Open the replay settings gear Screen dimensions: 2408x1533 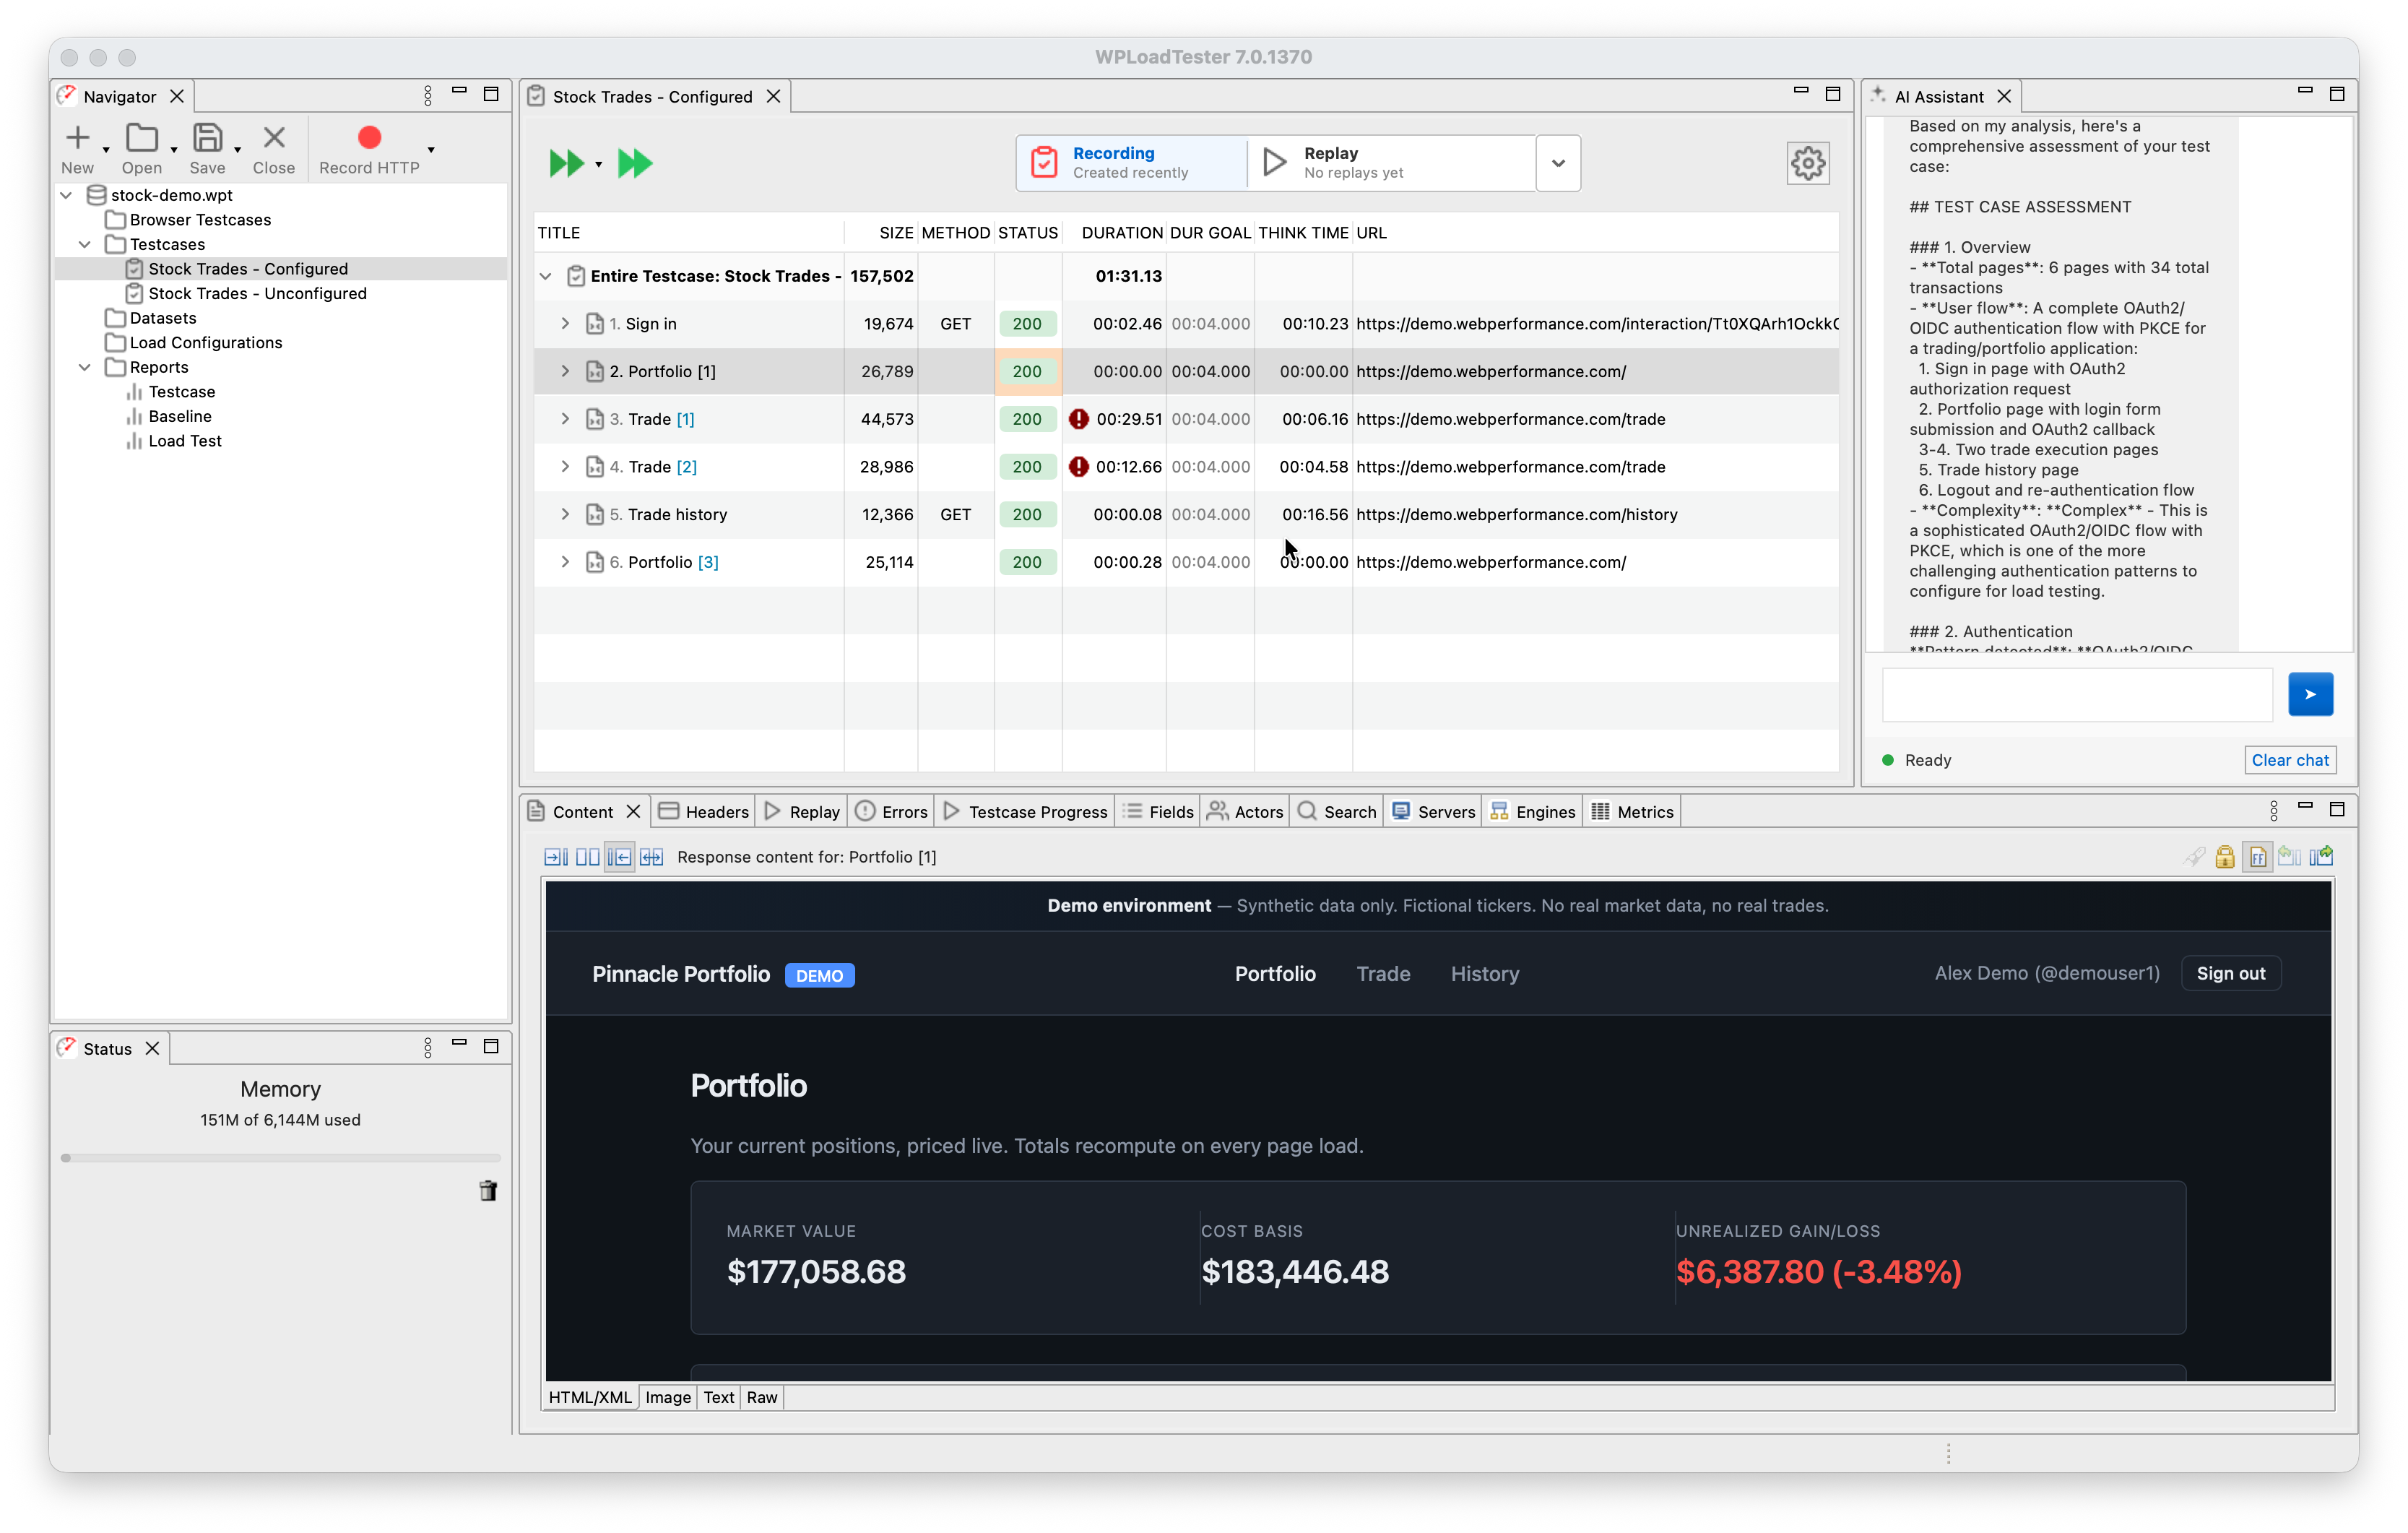(x=1808, y=163)
